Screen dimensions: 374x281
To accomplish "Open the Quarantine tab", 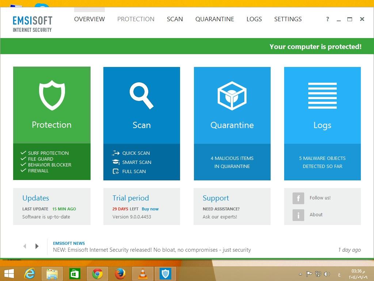I will [215, 19].
